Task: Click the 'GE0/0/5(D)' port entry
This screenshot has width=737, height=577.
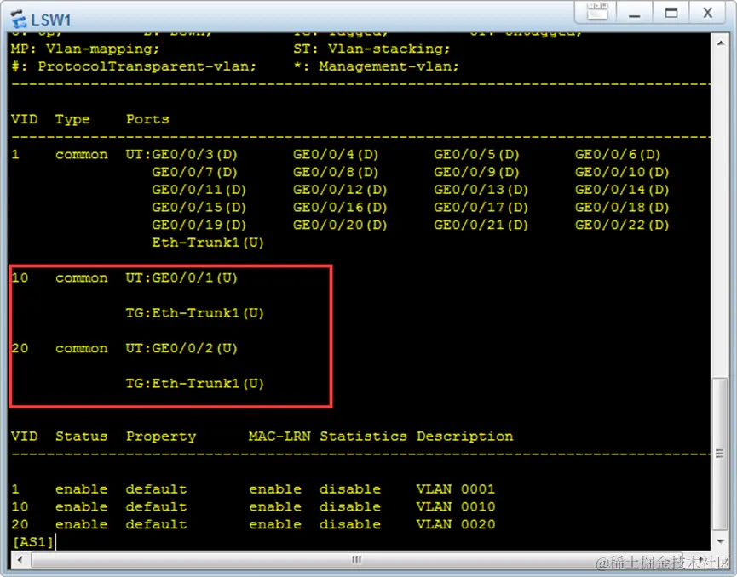Action: pos(476,154)
